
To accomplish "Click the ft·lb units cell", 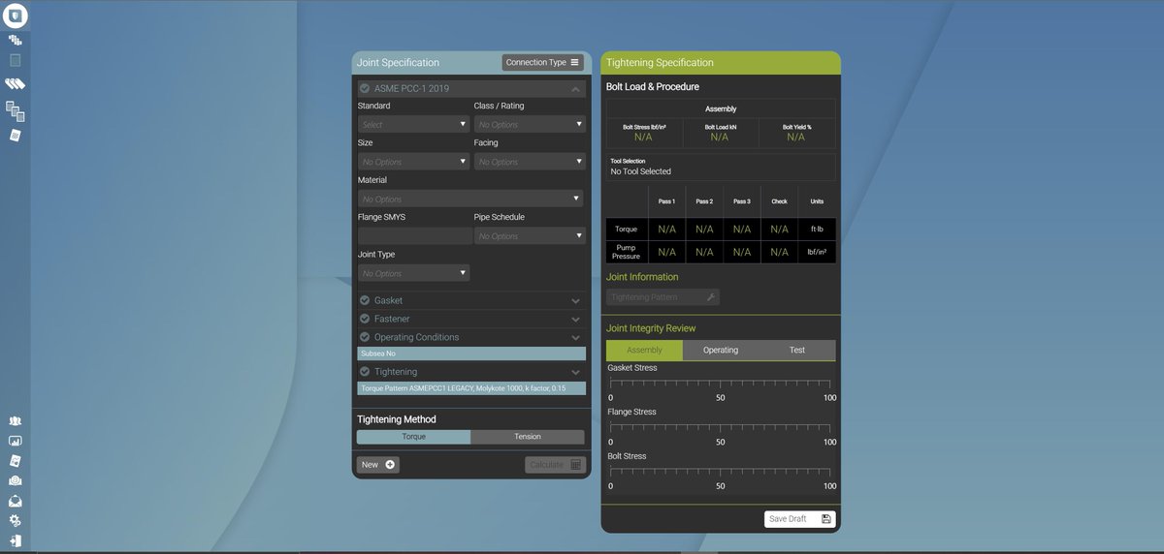I will (817, 230).
